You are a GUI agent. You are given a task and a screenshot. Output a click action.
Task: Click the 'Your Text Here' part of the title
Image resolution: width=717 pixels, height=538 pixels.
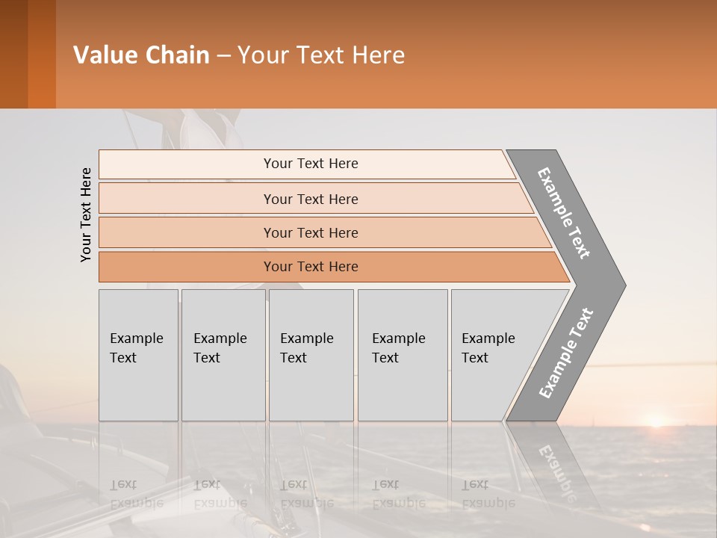click(x=321, y=55)
